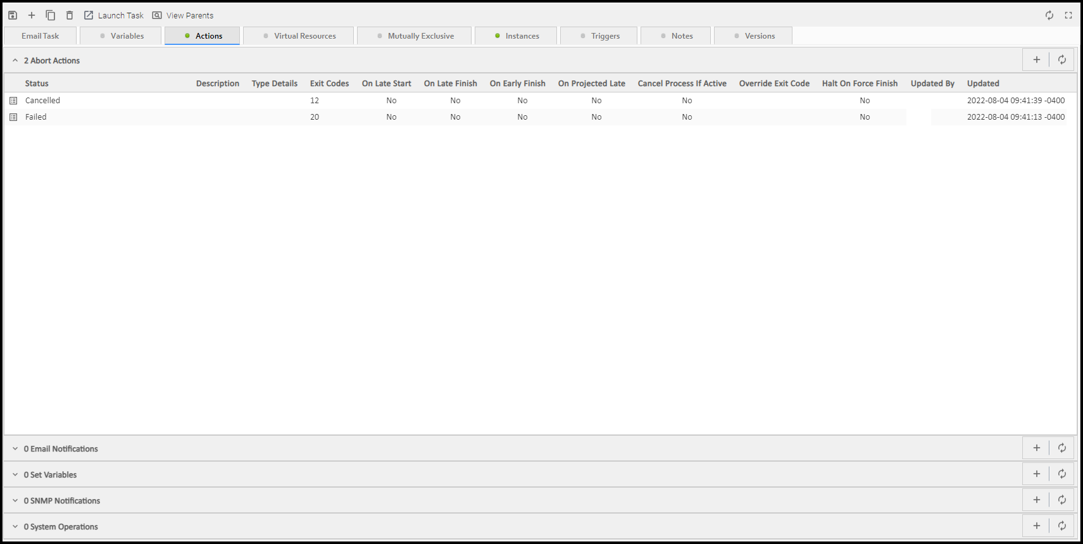Viewport: 1083px width, 544px height.
Task: Click the Save icon in the toolbar
Action: tap(13, 15)
